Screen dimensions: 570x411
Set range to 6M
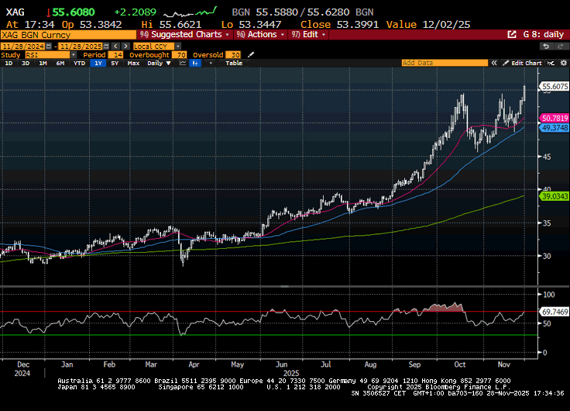60,64
